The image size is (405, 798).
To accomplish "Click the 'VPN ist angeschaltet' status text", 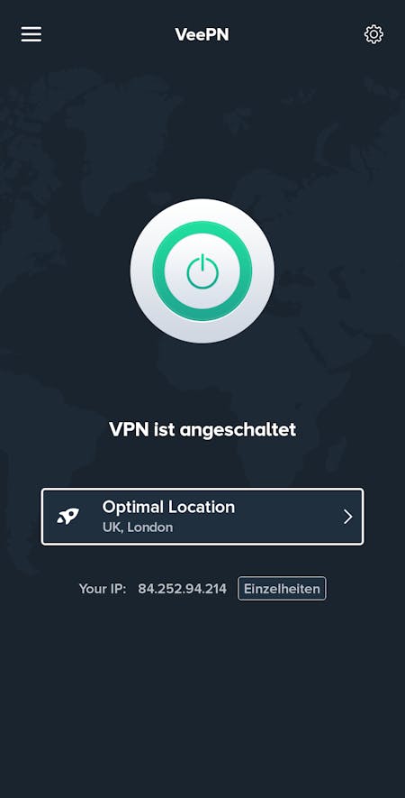I will tap(202, 429).
